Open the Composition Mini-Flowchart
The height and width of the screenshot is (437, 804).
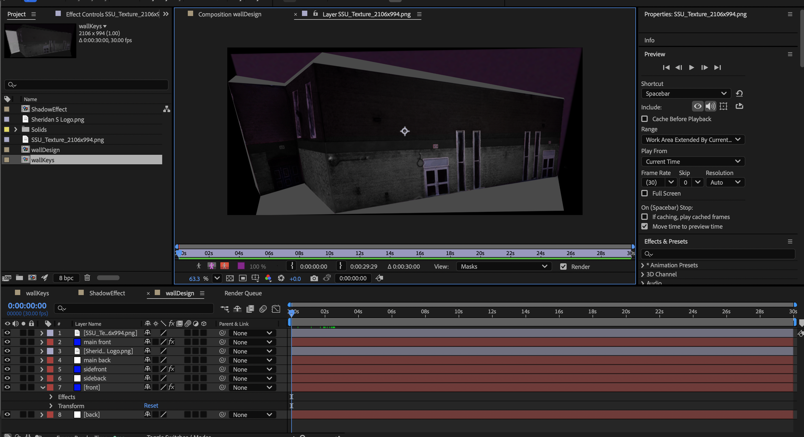tap(224, 308)
